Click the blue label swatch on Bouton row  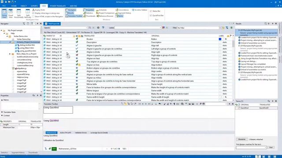click(x=220, y=39)
